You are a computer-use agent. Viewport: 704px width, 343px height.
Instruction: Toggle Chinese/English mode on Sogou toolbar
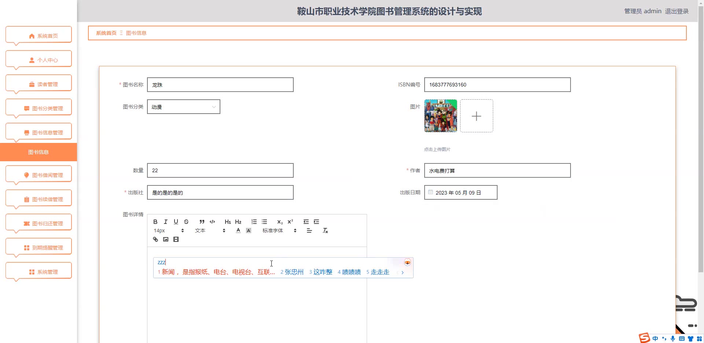(x=655, y=339)
